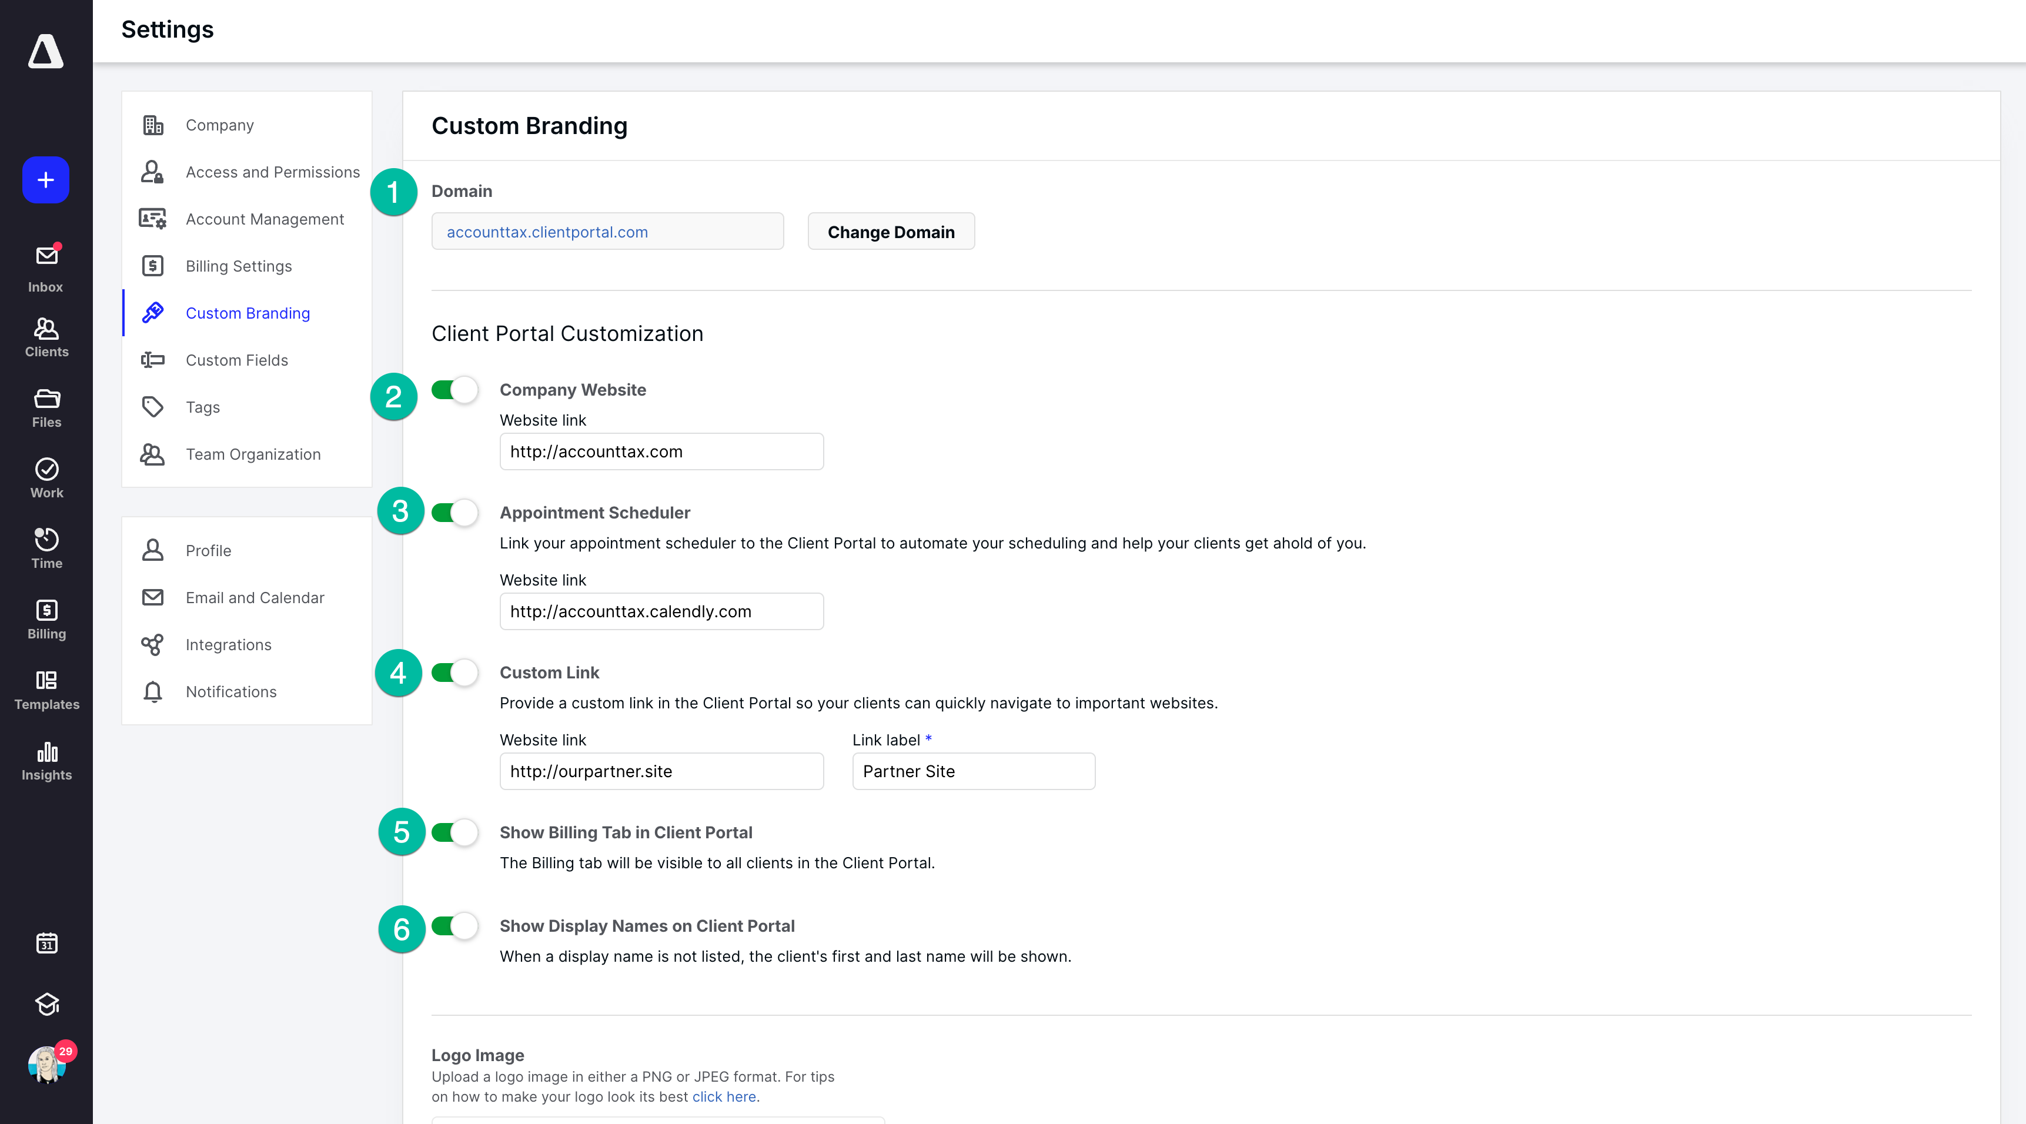Open the Insights chart icon

46,760
